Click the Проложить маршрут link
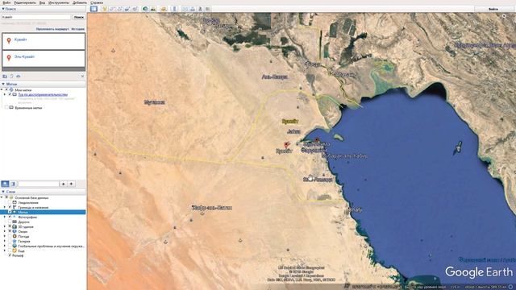Viewport: 516px width, 290px height. click(52, 29)
